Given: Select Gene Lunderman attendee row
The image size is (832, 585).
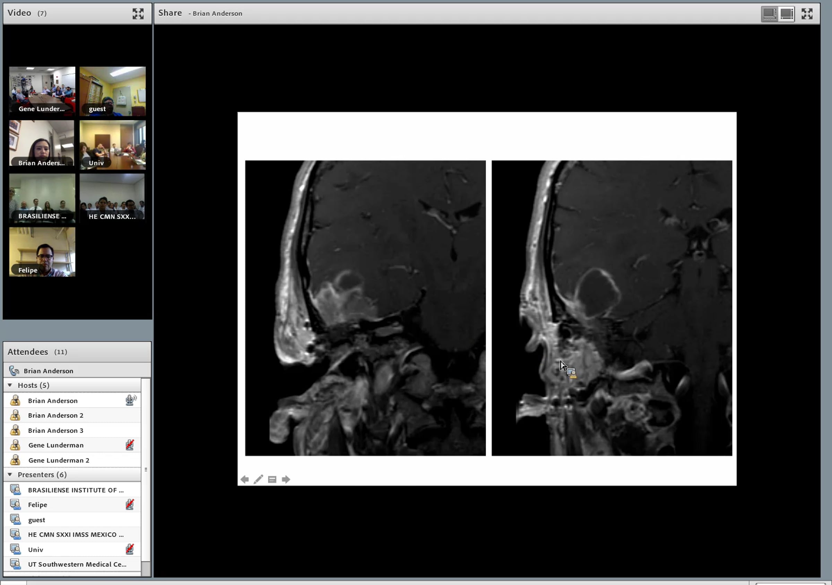Looking at the screenshot, I should pyautogui.click(x=72, y=445).
